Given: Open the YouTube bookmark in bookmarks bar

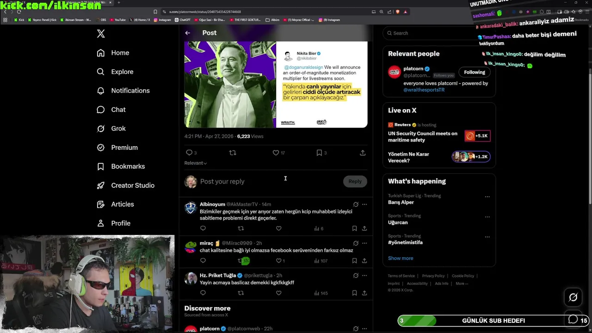Looking at the screenshot, I should [117, 20].
